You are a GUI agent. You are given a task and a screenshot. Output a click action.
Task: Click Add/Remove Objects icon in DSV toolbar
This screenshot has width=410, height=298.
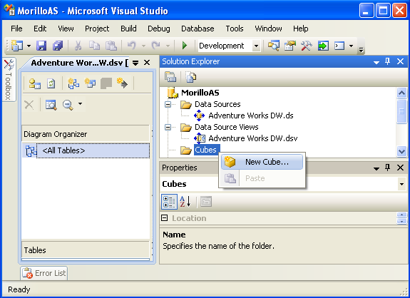(x=35, y=83)
